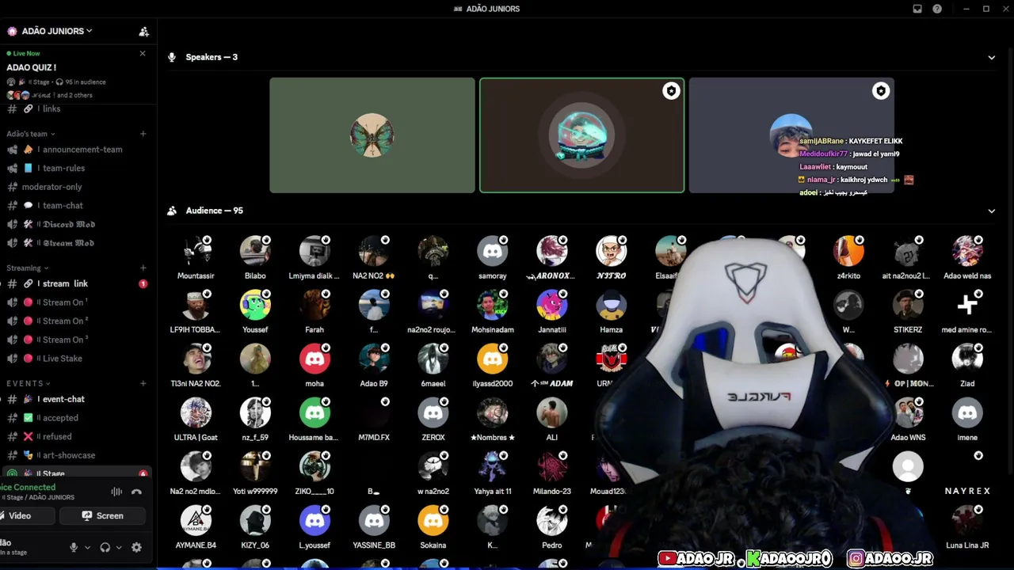The image size is (1014, 570).
Task: Open ZEROX's audience avatar
Action: 433,412
